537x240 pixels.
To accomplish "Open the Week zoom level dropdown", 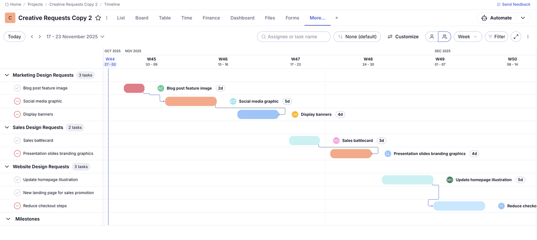I will 467,37.
